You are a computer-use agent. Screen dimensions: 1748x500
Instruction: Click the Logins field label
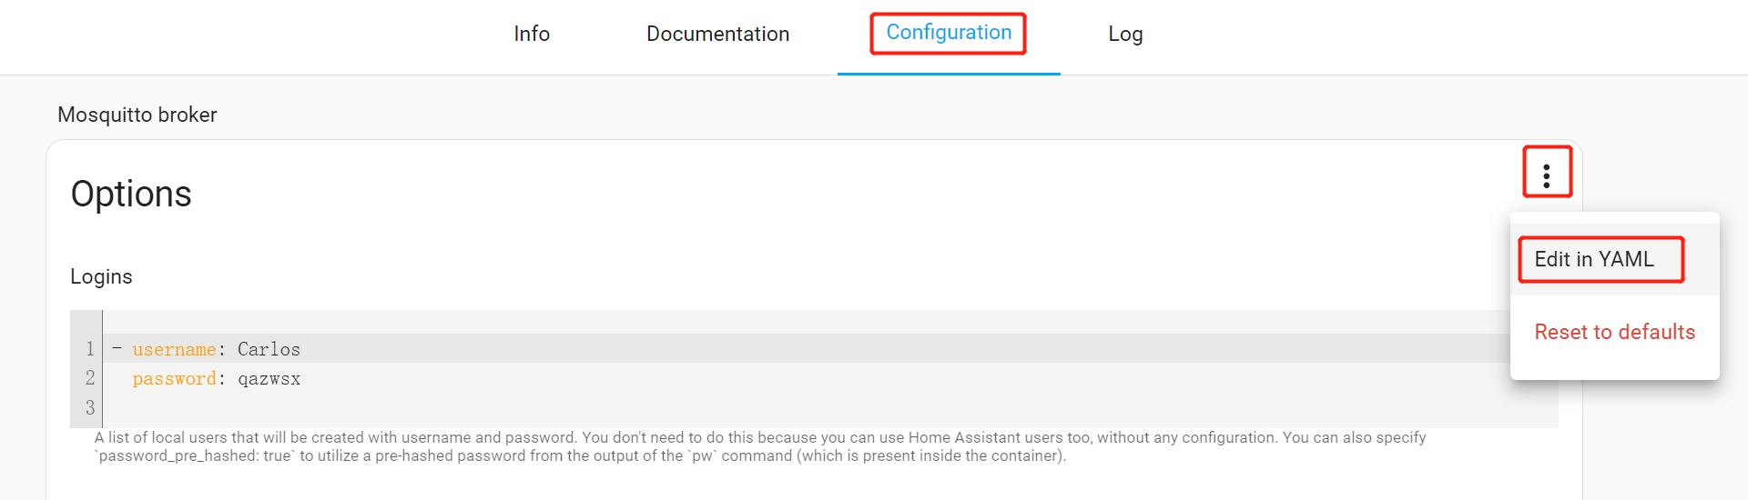click(x=101, y=276)
